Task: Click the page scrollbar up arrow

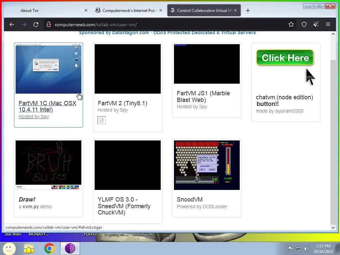Action: [333, 34]
